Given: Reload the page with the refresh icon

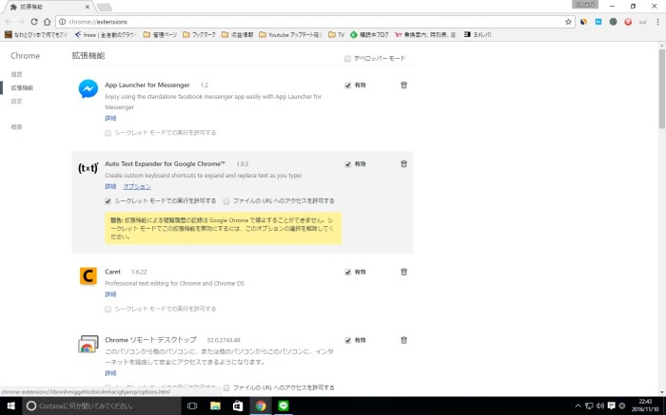Looking at the screenshot, I should [34, 22].
